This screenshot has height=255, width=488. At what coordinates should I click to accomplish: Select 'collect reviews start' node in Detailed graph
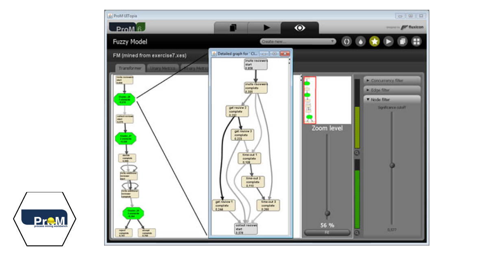246,229
